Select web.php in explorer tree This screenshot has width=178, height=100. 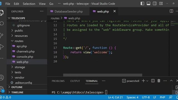point(27,62)
